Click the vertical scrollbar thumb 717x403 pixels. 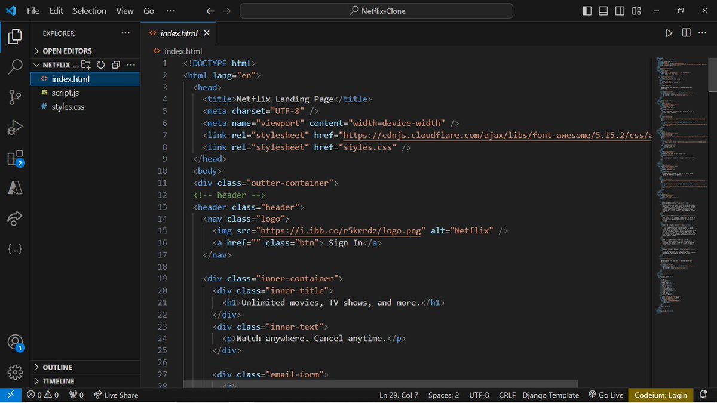point(712,75)
